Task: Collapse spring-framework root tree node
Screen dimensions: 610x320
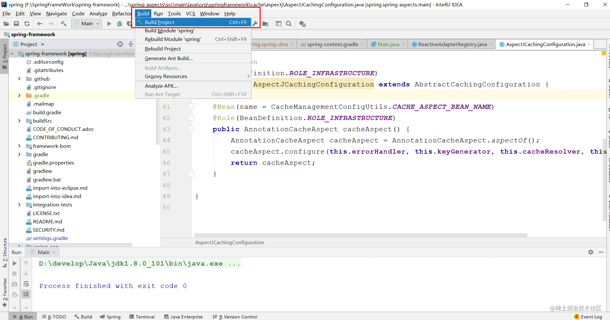Action: [12, 54]
